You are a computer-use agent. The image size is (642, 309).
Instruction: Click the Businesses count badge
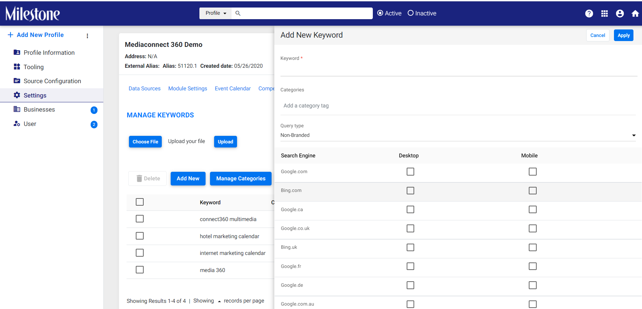pyautogui.click(x=94, y=110)
